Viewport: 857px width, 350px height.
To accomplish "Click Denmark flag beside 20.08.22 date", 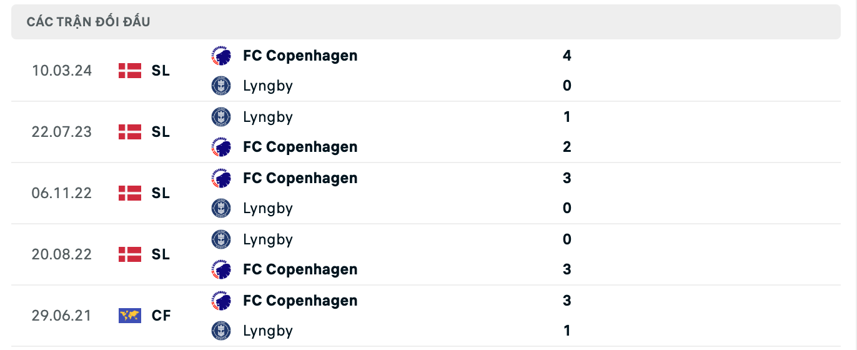I will click(x=130, y=254).
